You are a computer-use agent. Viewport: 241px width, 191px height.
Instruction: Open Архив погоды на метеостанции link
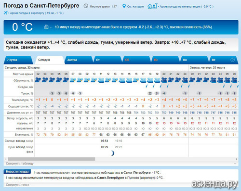click(x=187, y=7)
